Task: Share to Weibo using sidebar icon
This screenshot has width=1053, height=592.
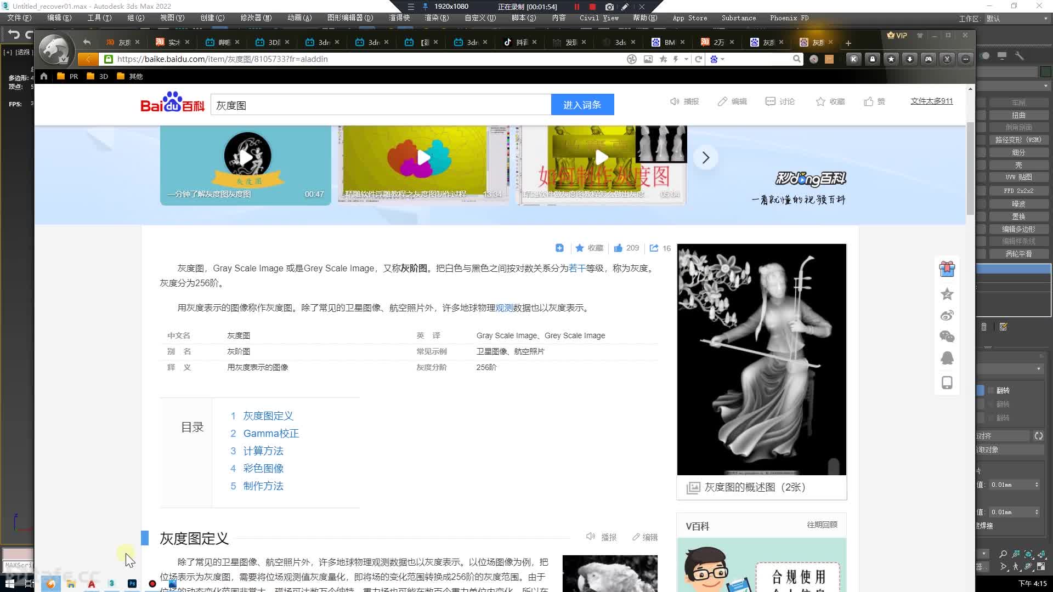Action: click(947, 315)
